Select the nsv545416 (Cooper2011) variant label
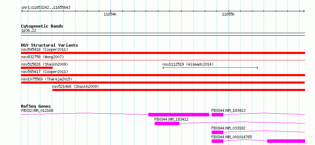The height and width of the screenshot is (145, 315). click(45, 49)
